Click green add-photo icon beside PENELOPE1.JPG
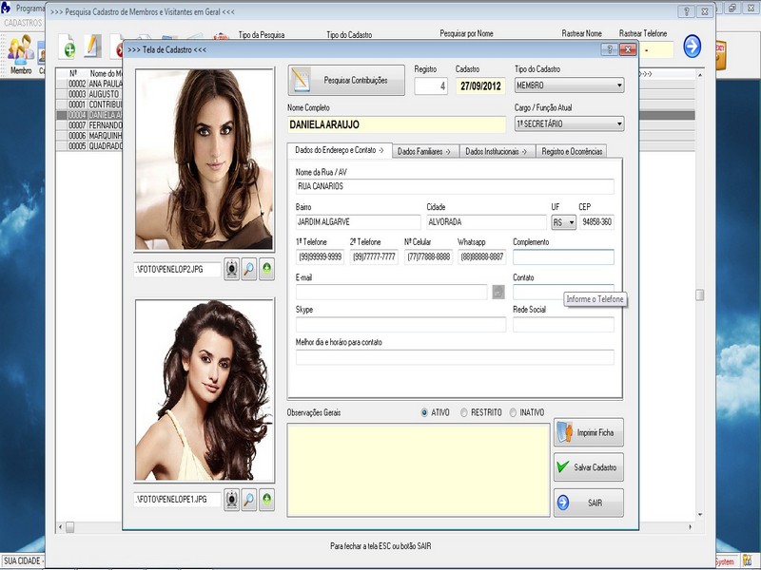 point(266,500)
